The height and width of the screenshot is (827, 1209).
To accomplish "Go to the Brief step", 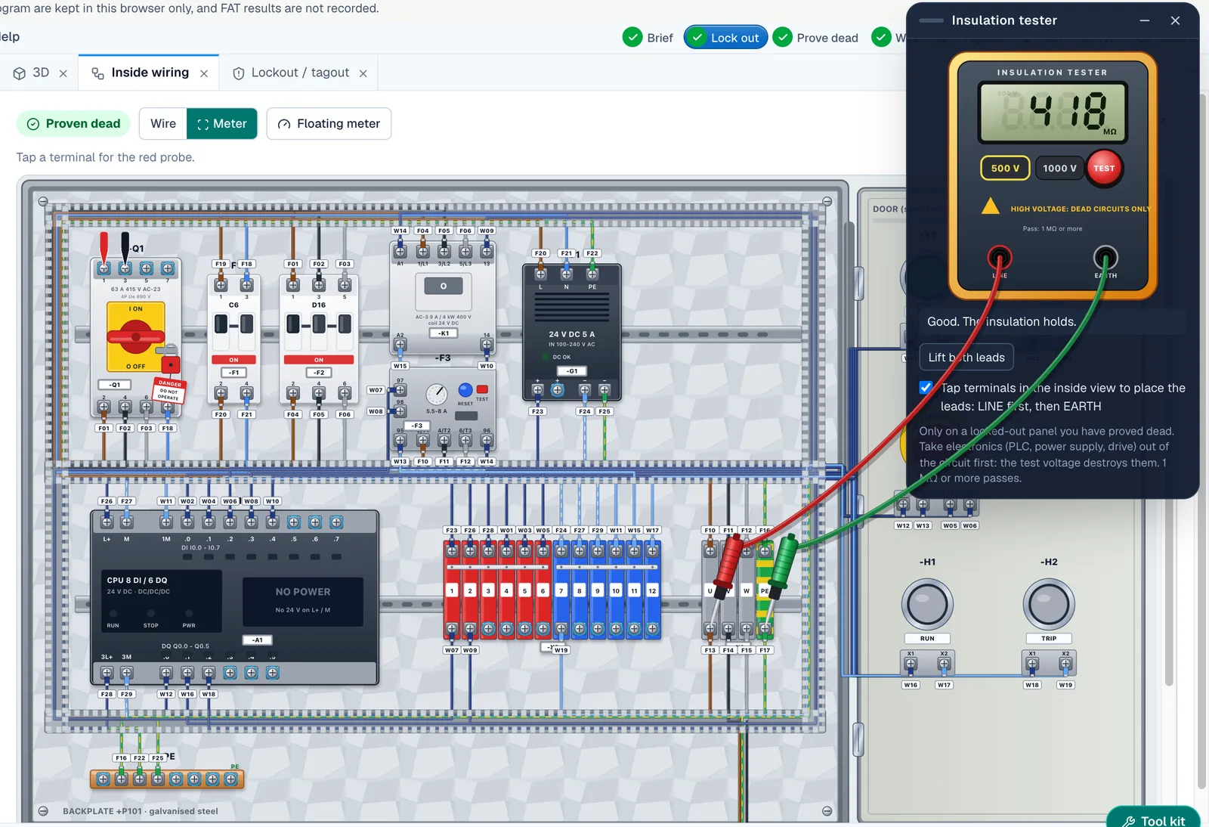I will click(x=648, y=37).
